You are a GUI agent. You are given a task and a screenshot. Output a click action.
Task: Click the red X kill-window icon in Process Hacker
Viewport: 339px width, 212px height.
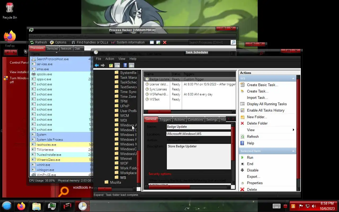(165, 42)
